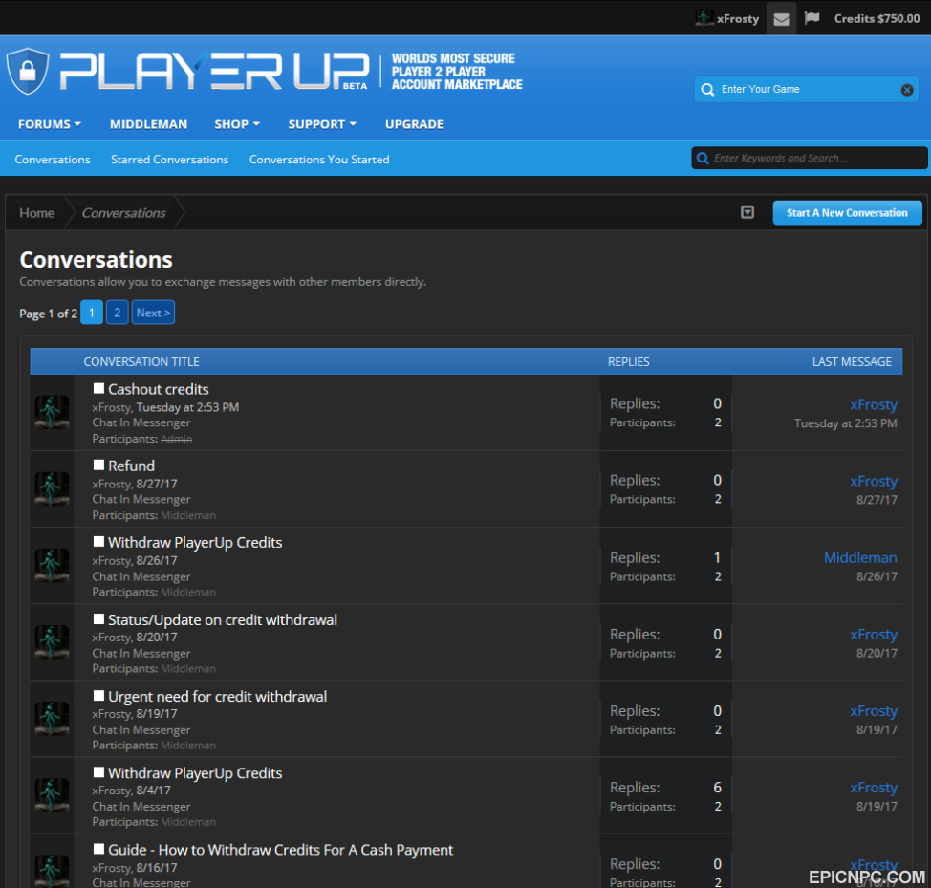Open the alerts flag icon
This screenshot has height=888, width=931.
tap(812, 18)
